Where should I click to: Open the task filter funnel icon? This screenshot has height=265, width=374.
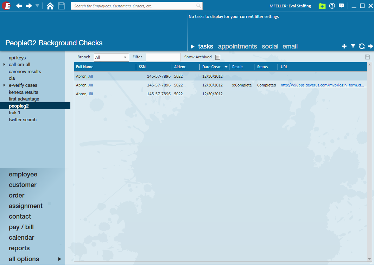[353, 46]
